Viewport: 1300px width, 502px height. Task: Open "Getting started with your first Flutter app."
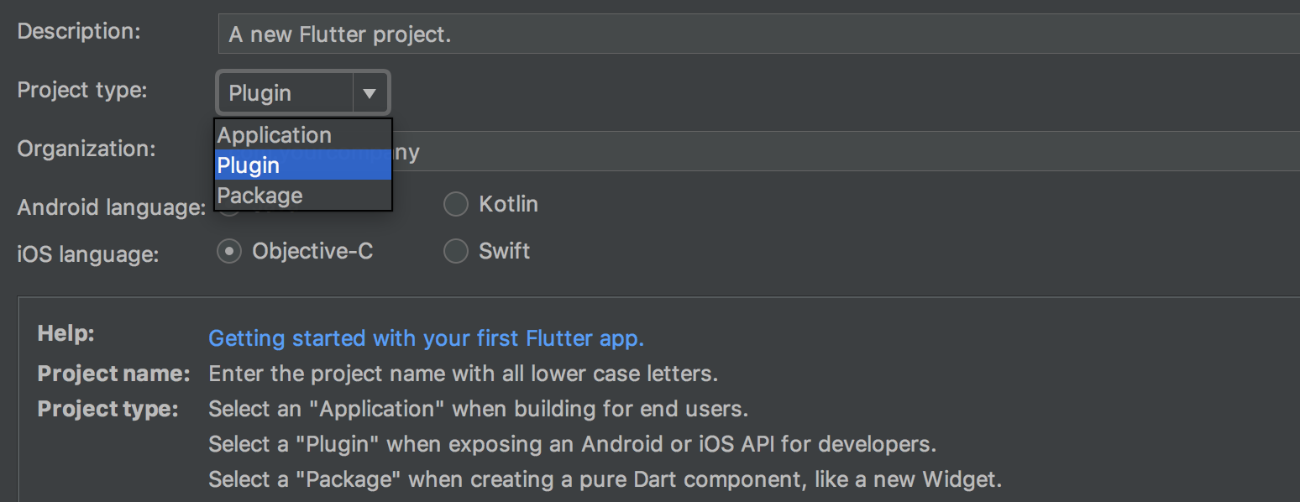[x=426, y=337]
